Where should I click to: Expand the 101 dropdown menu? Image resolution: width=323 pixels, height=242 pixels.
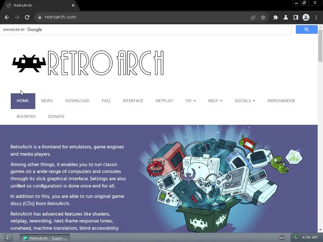[x=191, y=101]
